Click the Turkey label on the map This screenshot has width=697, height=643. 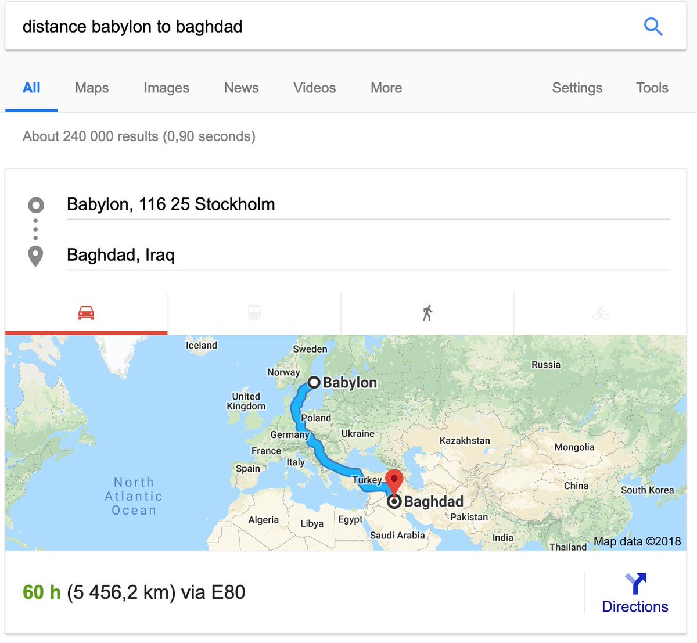point(367,480)
